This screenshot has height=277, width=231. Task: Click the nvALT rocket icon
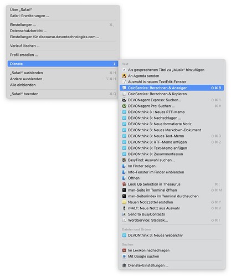tap(124, 208)
